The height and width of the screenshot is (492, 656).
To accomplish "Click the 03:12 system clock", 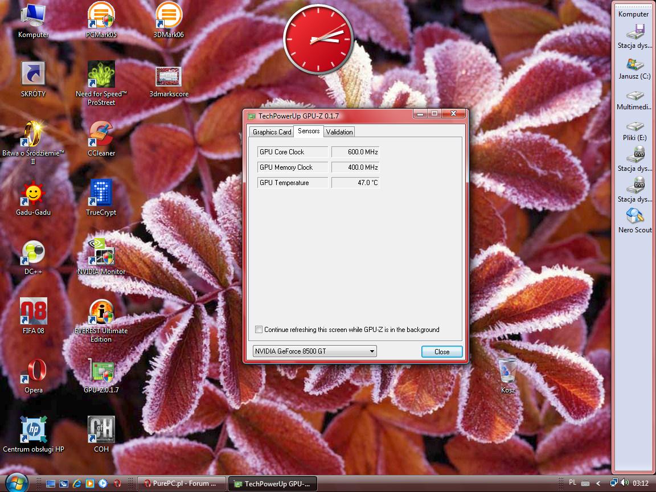I will point(641,483).
